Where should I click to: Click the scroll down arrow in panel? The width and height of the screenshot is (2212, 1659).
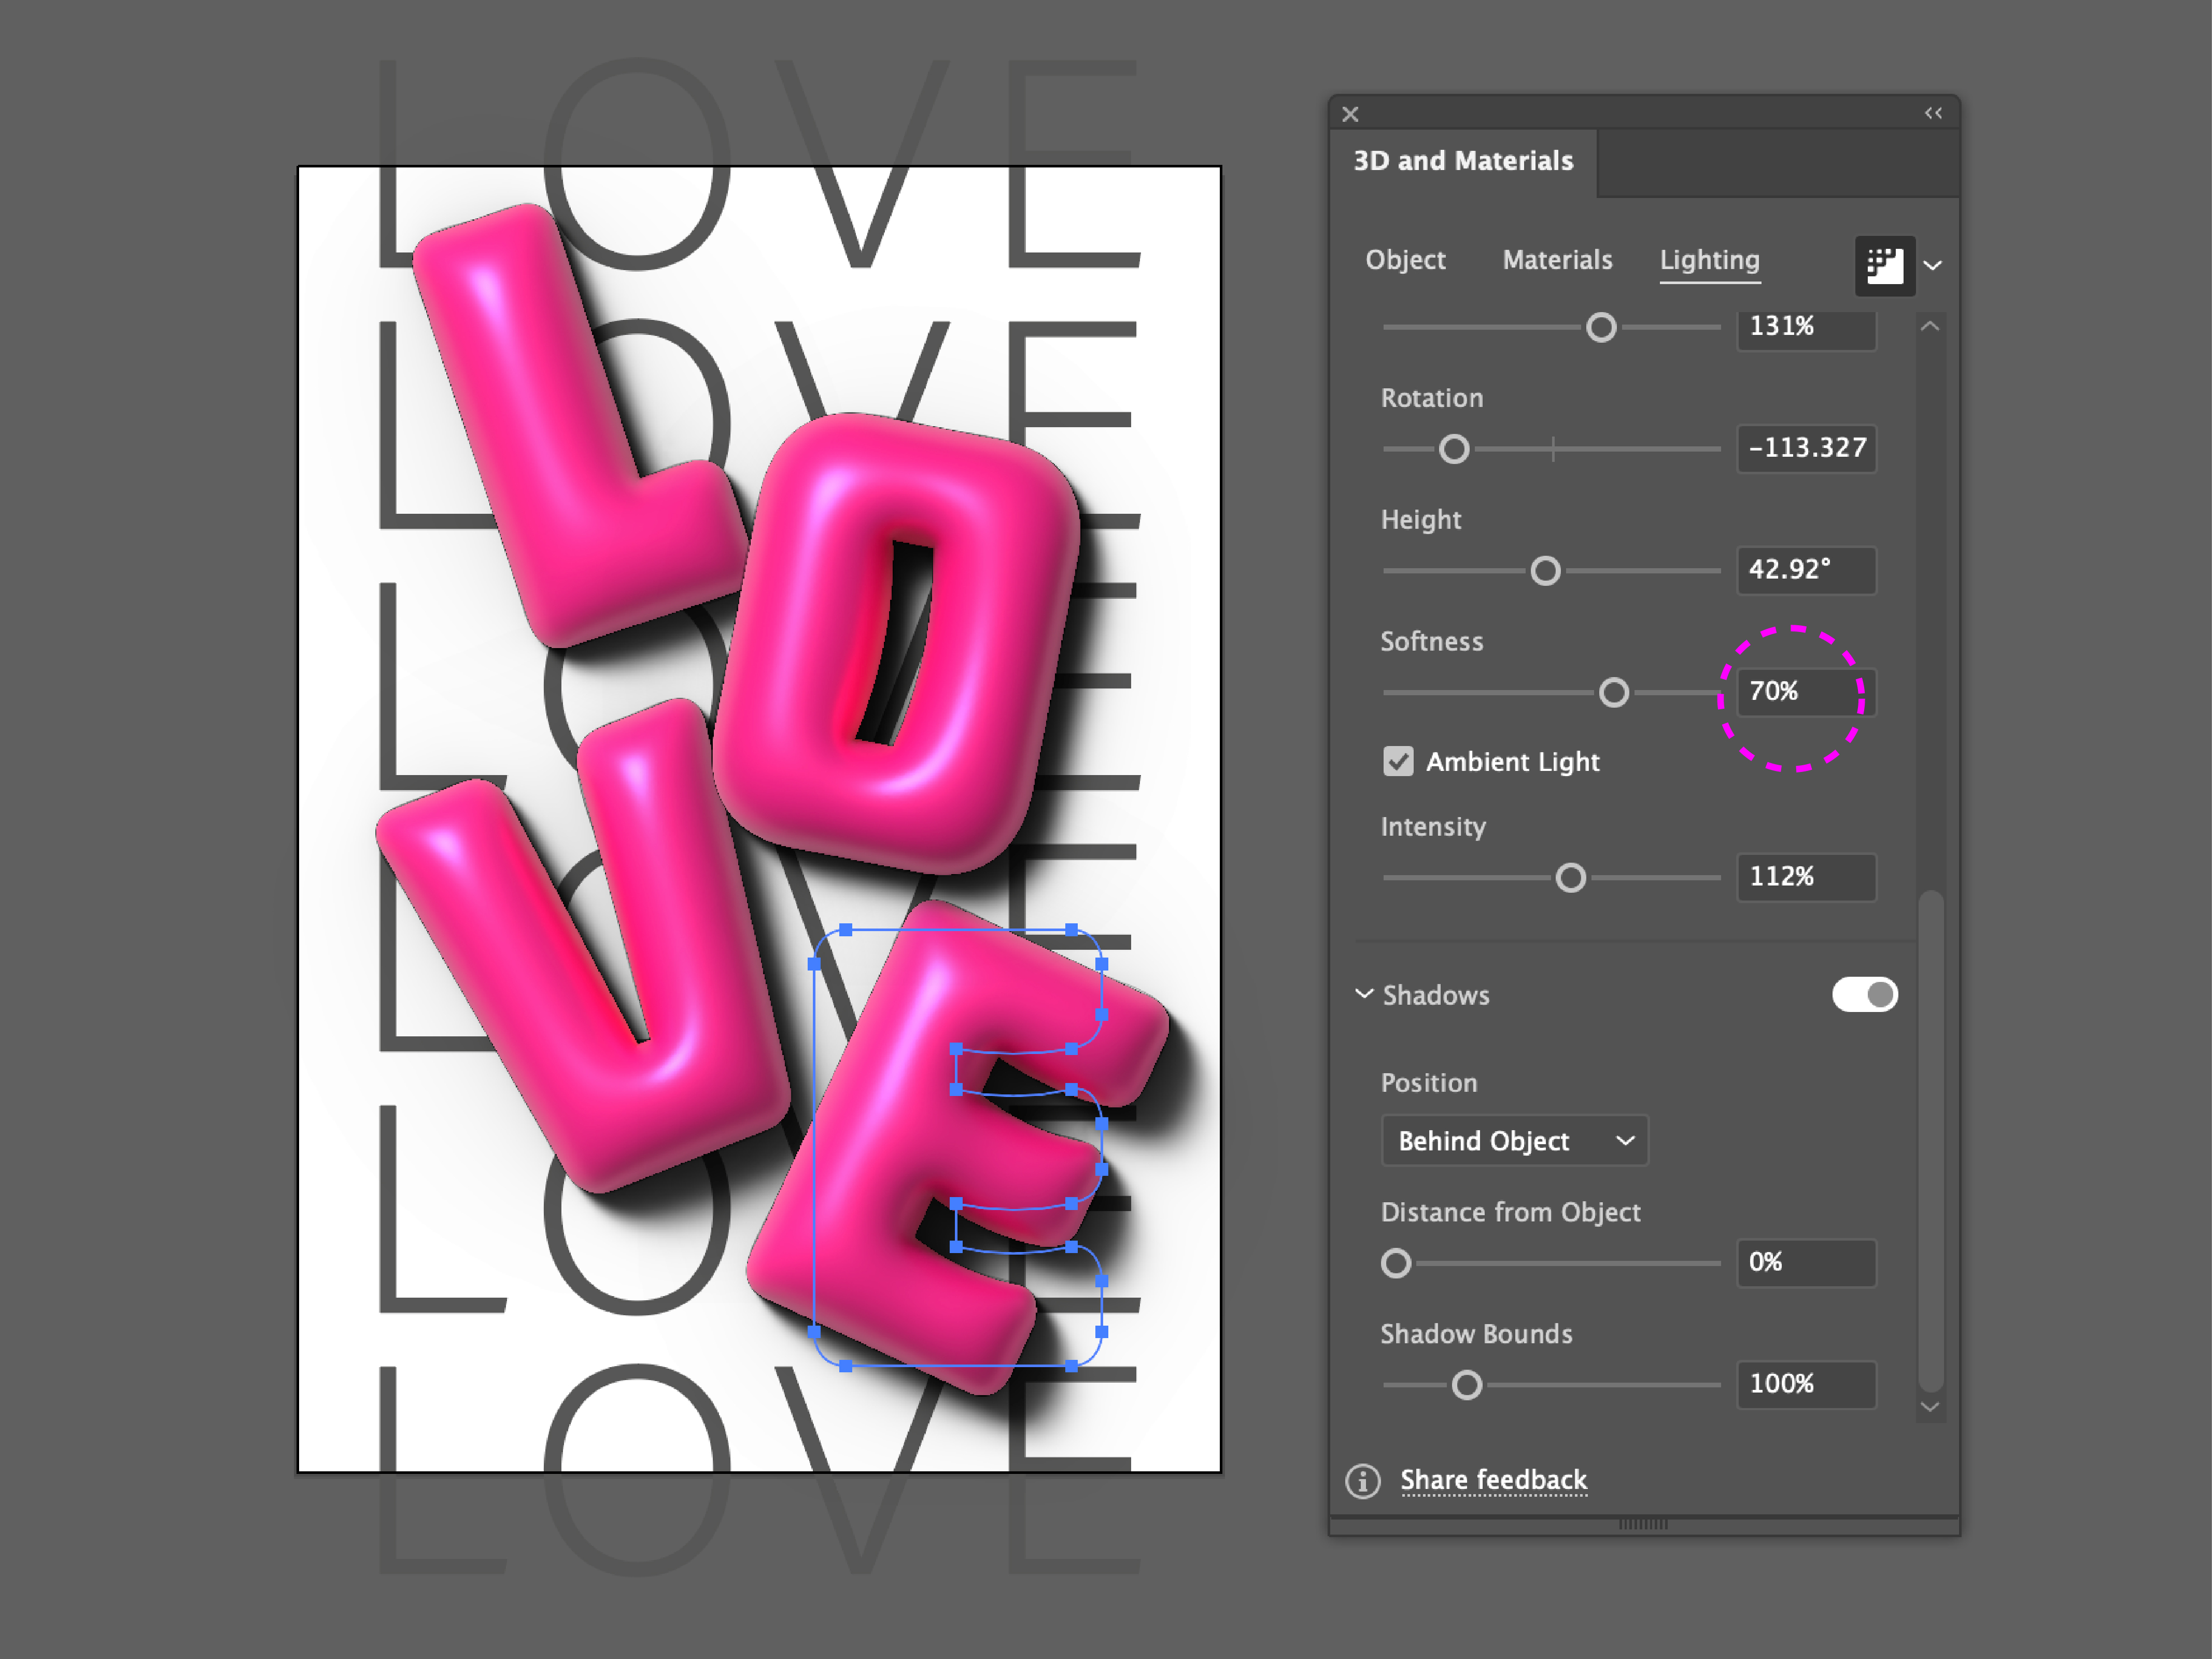pos(1930,1407)
